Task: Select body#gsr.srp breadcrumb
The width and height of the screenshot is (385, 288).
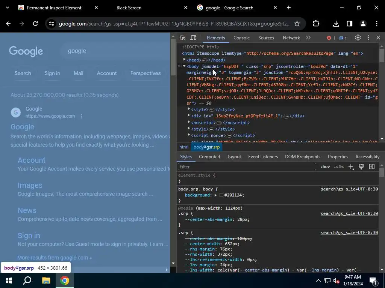Action: point(206,147)
